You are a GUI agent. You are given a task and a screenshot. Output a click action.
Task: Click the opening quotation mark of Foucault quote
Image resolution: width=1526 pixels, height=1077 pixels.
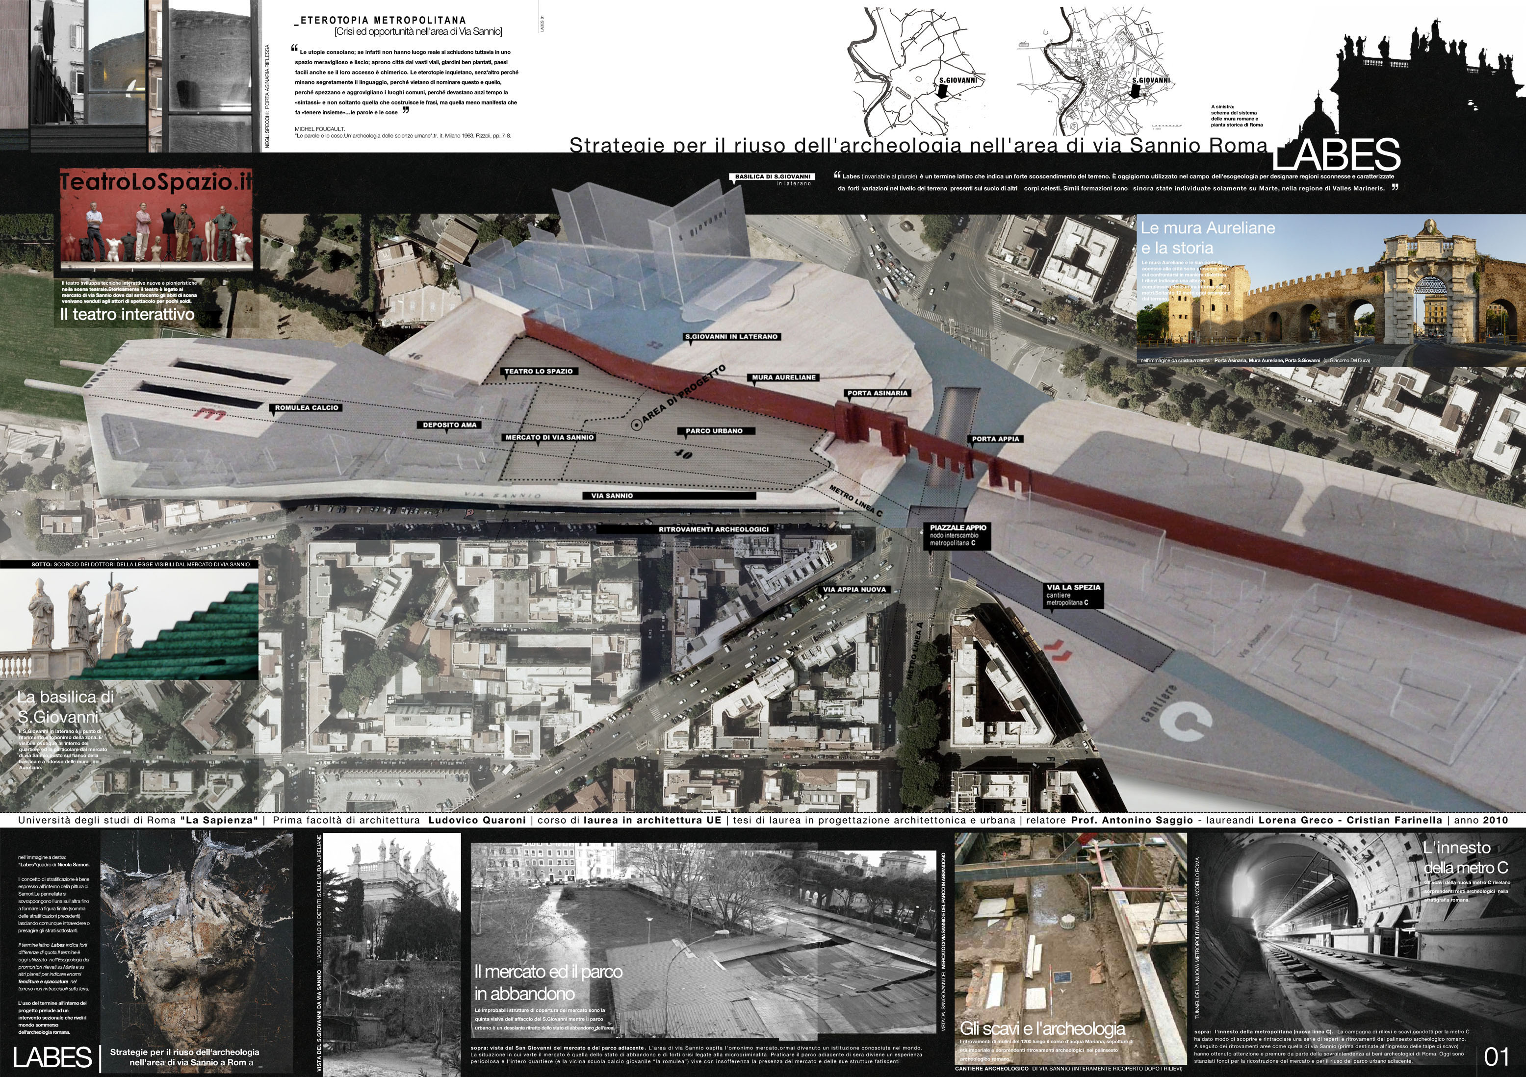coord(294,49)
